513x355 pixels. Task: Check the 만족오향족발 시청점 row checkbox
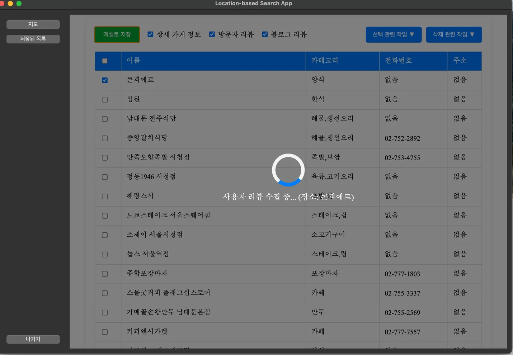(105, 158)
